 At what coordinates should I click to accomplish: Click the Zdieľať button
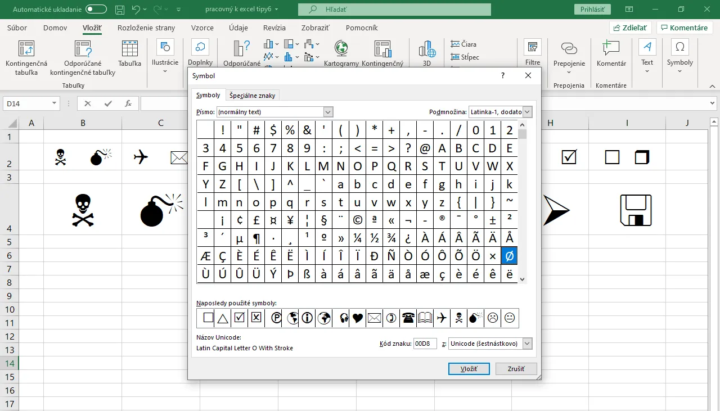(x=630, y=28)
